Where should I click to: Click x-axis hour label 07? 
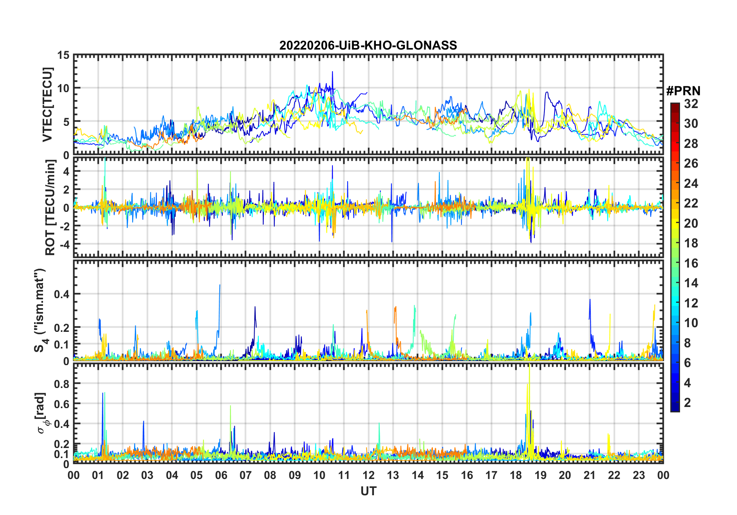[x=246, y=475]
